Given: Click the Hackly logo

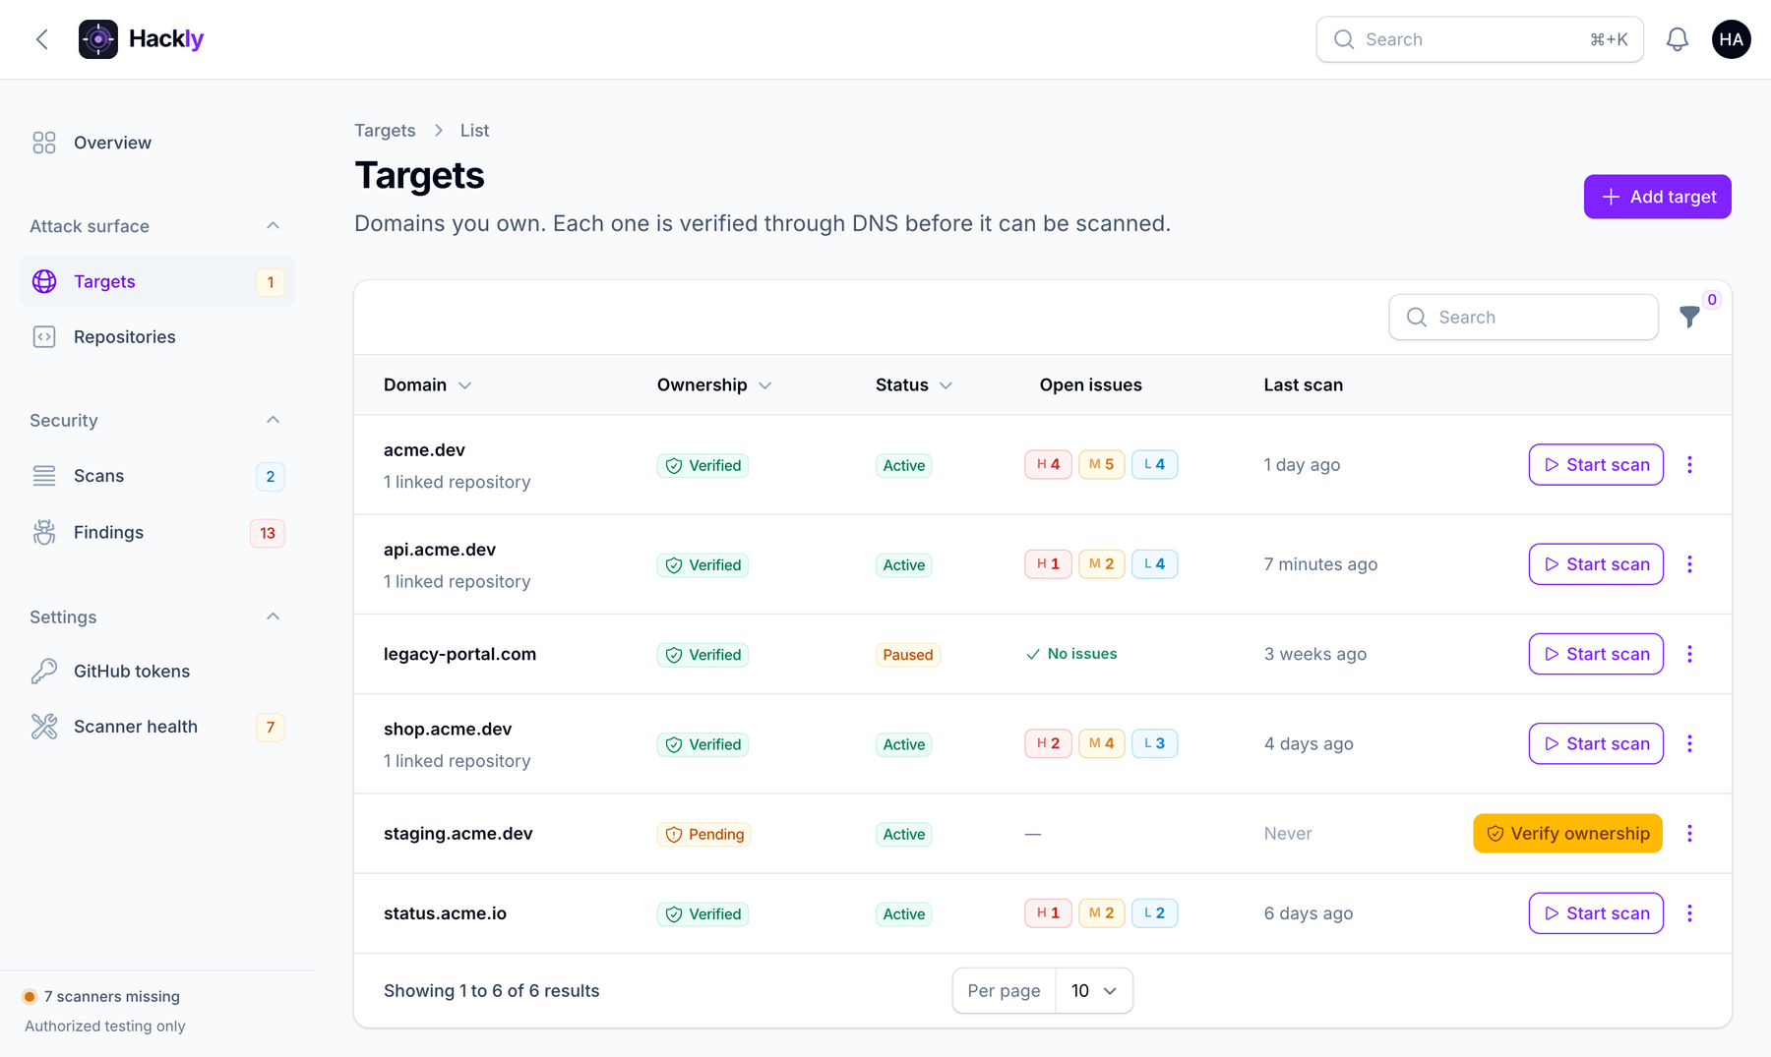Looking at the screenshot, I should pyautogui.click(x=141, y=39).
